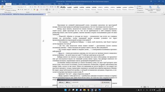
Task: Sort the selected paragraphs
Action: (55, 7)
